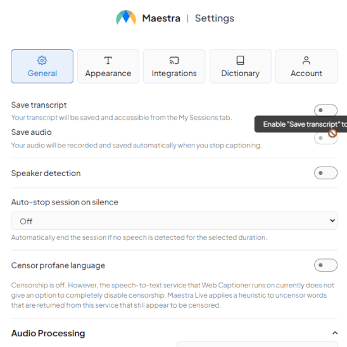
Task: Enable Censor profane language switch
Action: click(325, 265)
